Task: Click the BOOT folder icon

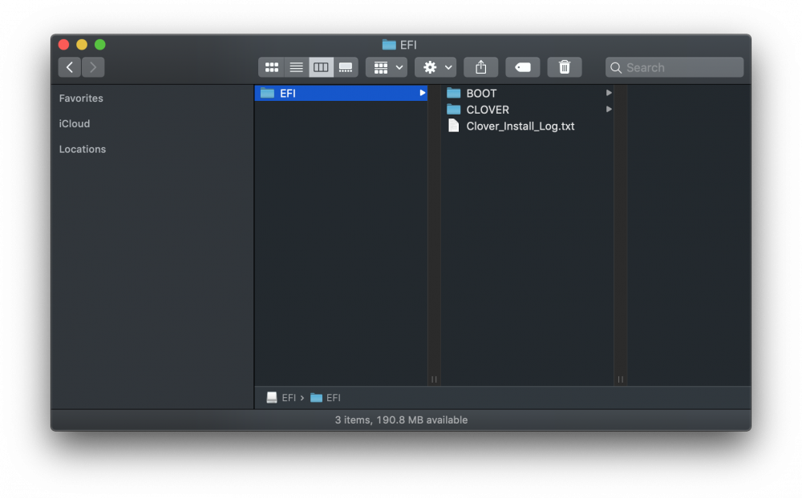Action: coord(454,93)
